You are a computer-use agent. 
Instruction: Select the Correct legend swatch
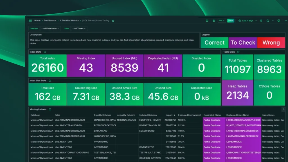click(214, 43)
